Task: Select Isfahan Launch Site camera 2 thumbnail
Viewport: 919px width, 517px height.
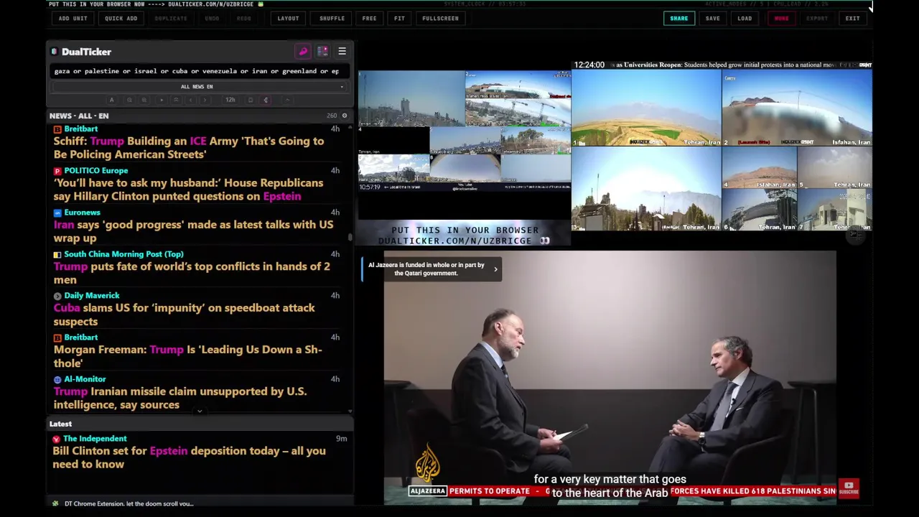Action: pos(797,108)
